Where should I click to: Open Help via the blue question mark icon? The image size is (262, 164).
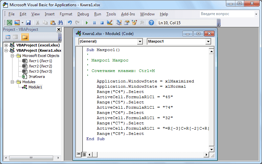click(151, 23)
